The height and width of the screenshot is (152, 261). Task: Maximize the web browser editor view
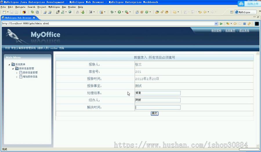pos(258,17)
